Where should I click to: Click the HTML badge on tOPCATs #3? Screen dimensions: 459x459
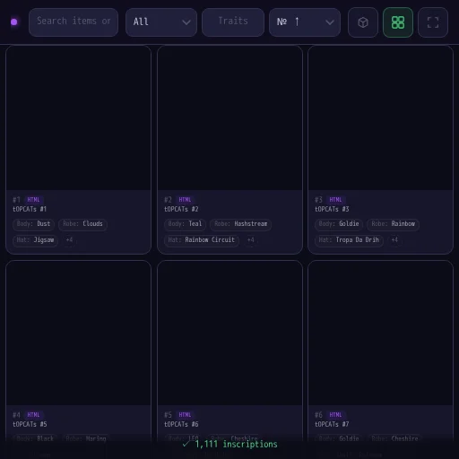tap(335, 200)
